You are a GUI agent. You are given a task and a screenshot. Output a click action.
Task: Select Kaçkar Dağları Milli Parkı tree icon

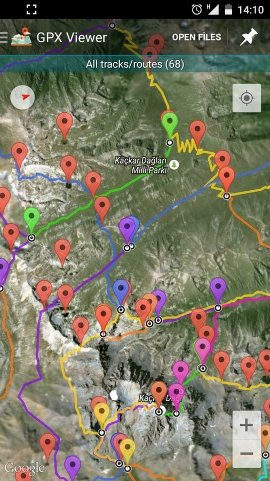(174, 165)
